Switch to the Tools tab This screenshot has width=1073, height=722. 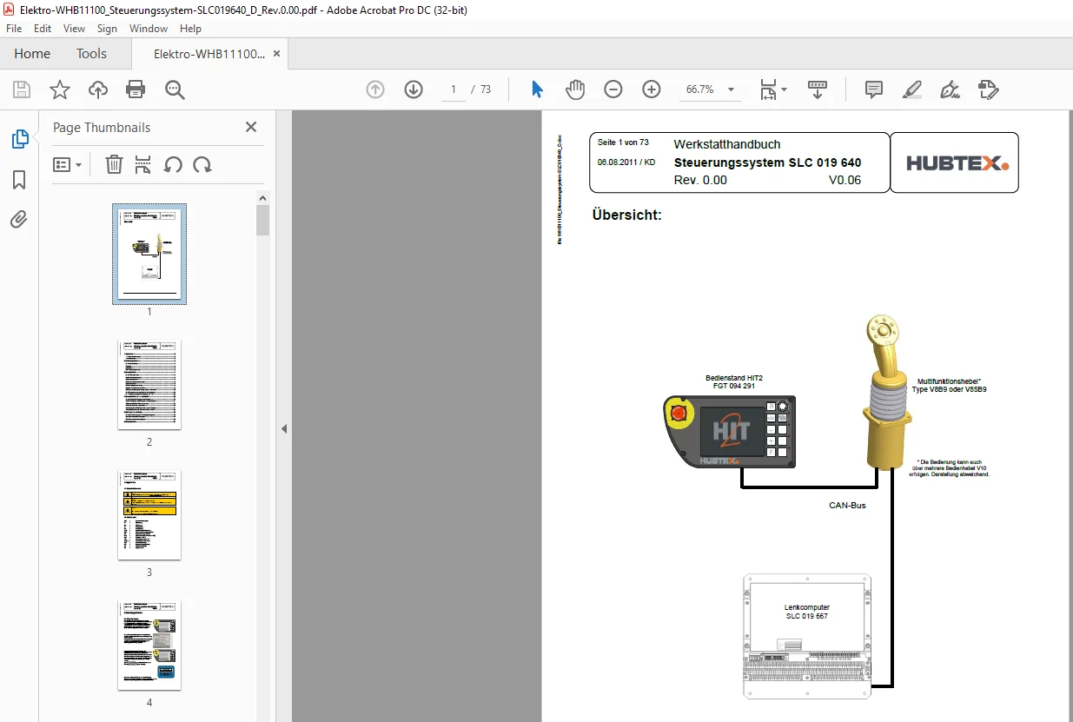(x=91, y=54)
